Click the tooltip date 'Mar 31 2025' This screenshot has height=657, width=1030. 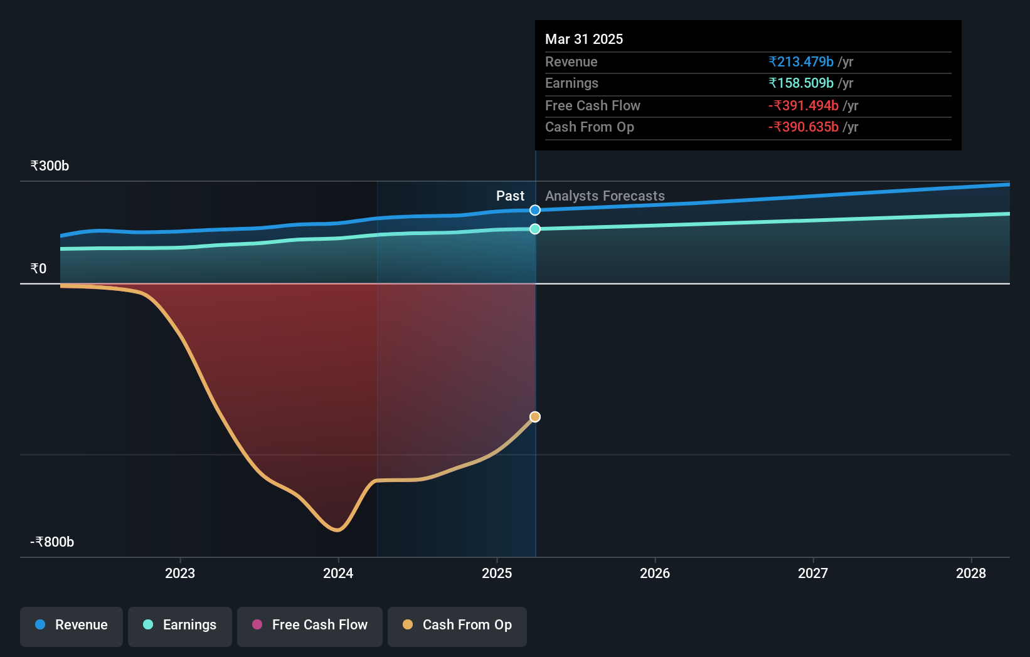tap(584, 39)
